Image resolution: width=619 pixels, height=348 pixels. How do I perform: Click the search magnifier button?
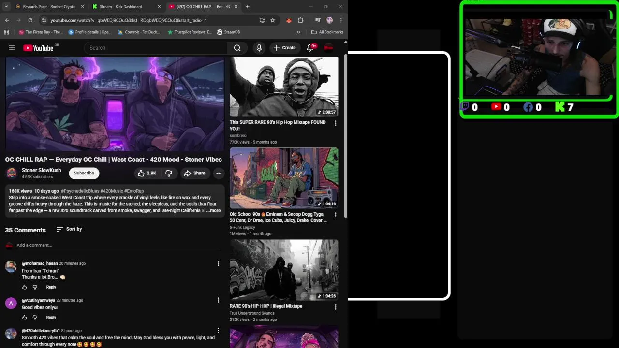pos(237,48)
